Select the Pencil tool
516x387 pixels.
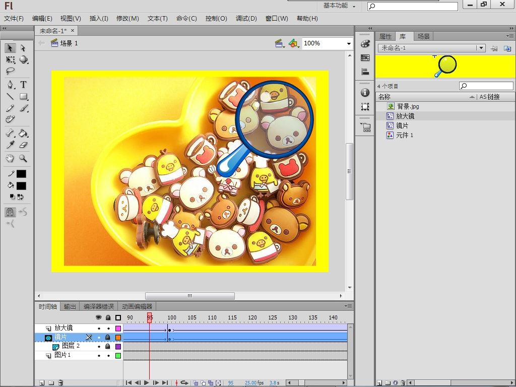coord(10,108)
